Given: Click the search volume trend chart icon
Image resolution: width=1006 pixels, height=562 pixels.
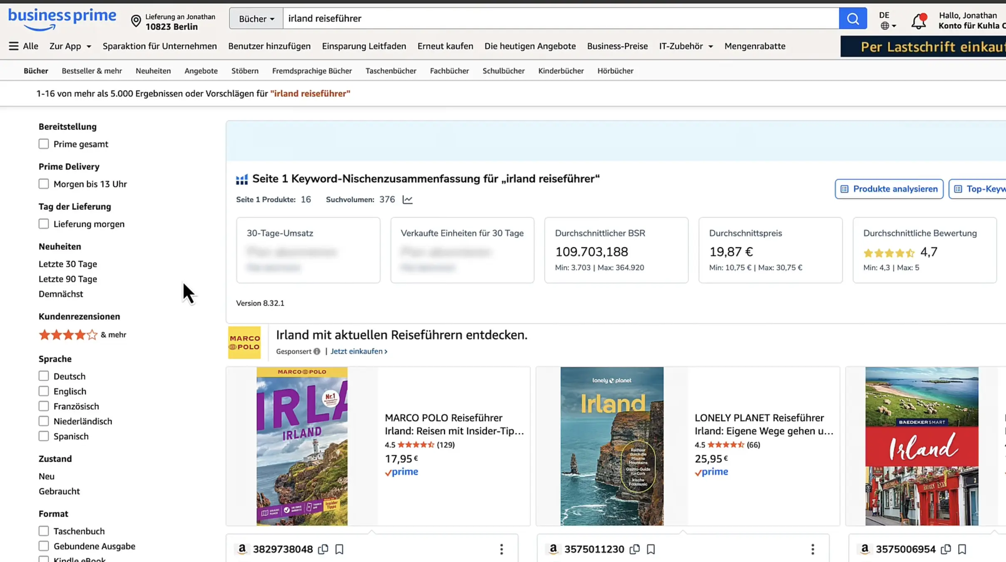Looking at the screenshot, I should click(407, 200).
